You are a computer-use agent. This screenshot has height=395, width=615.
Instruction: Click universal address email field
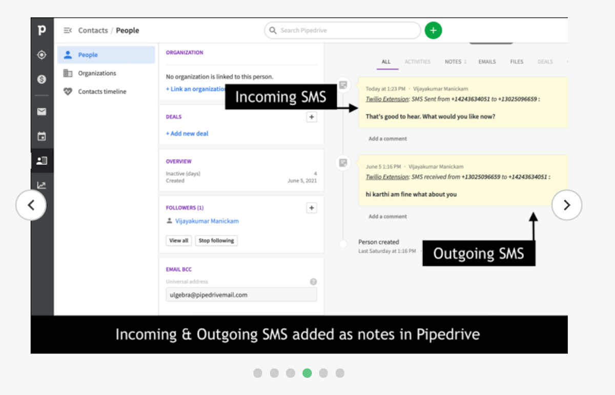(x=241, y=295)
